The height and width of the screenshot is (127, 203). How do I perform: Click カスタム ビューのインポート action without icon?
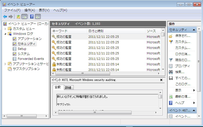tap(183, 48)
